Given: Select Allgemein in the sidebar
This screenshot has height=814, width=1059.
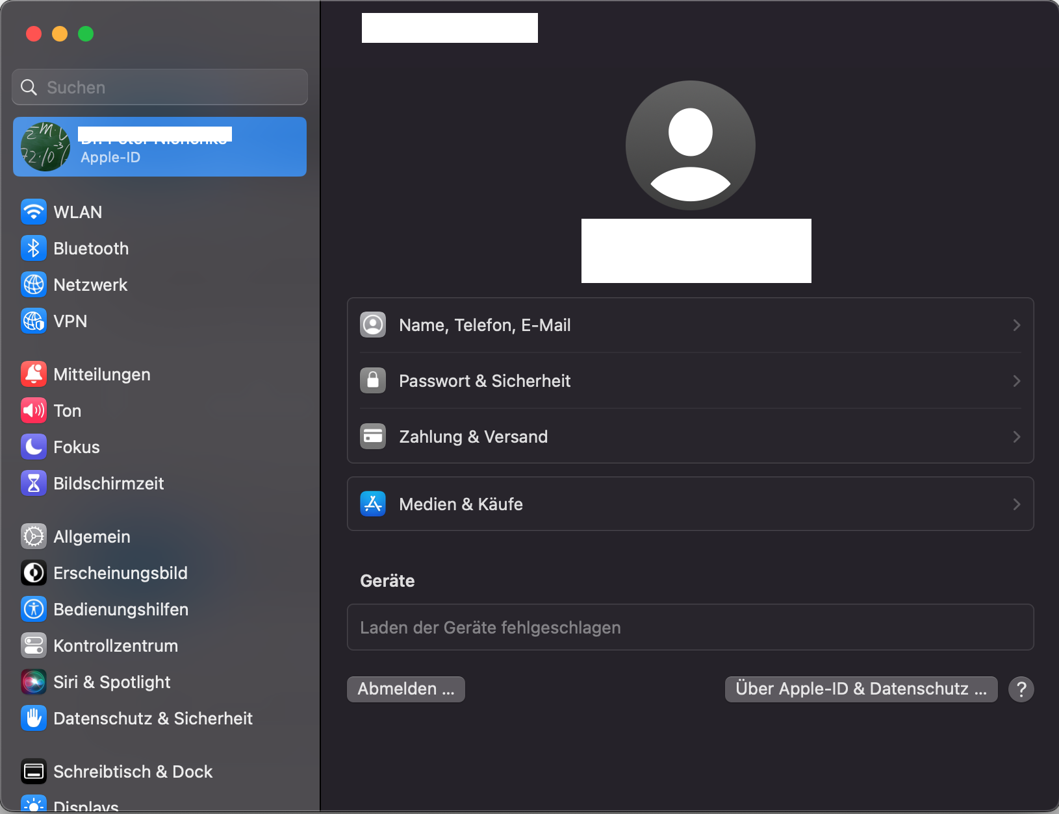Looking at the screenshot, I should click(x=160, y=536).
